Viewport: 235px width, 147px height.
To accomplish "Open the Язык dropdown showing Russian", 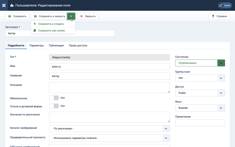I will (x=200, y=108).
